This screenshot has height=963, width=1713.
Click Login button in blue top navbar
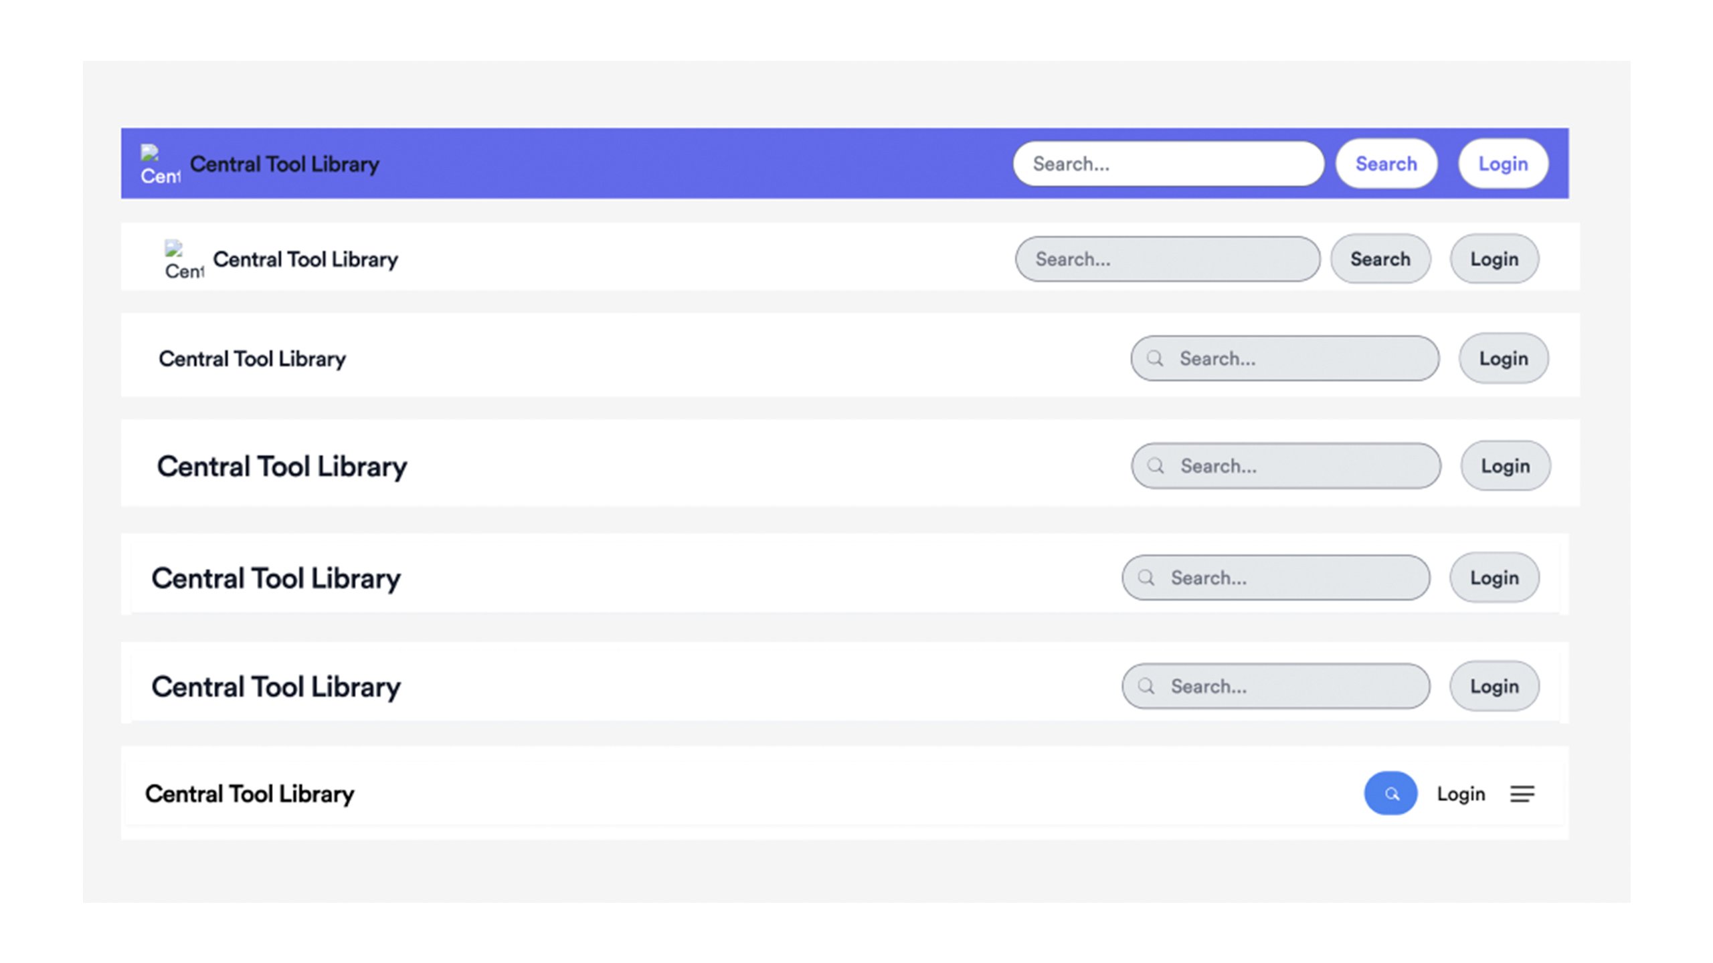coord(1504,163)
